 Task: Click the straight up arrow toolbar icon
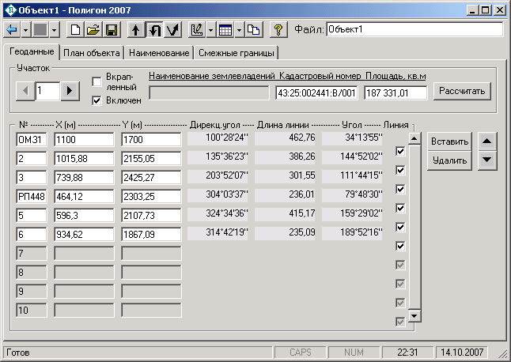[x=136, y=30]
